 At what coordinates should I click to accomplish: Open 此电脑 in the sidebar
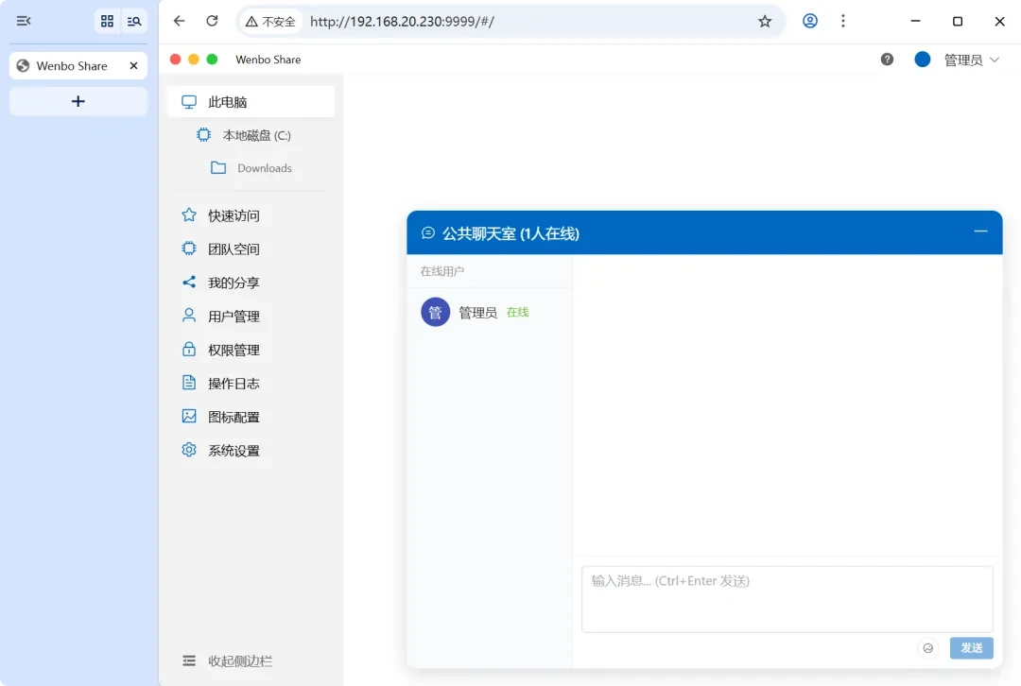point(251,102)
